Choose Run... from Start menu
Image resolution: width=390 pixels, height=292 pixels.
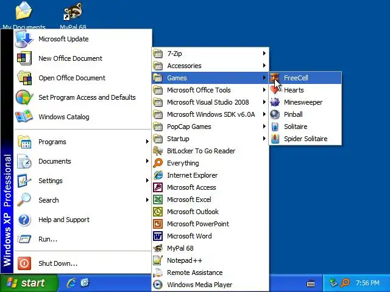click(83, 239)
